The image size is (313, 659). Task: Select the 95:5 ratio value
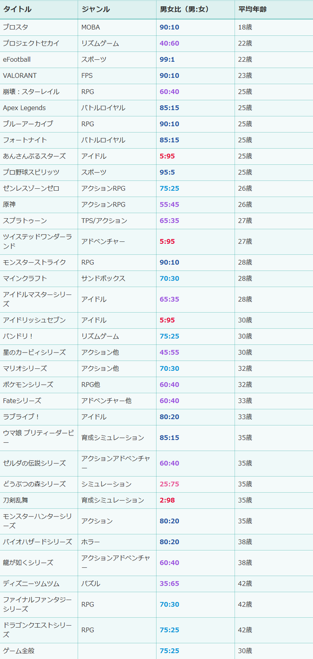tap(168, 172)
